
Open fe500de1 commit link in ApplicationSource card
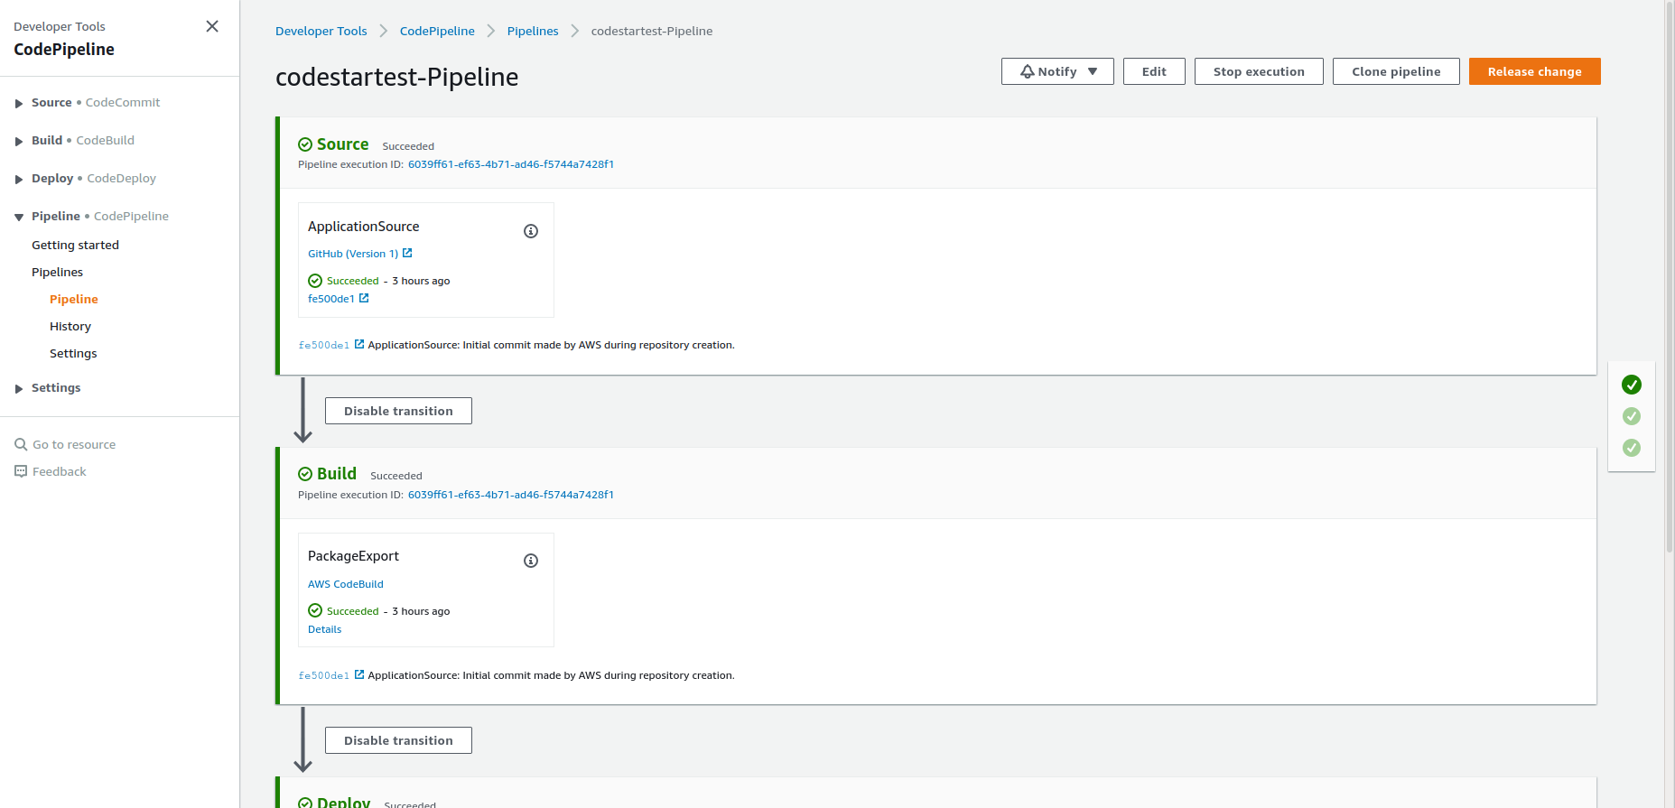point(331,299)
